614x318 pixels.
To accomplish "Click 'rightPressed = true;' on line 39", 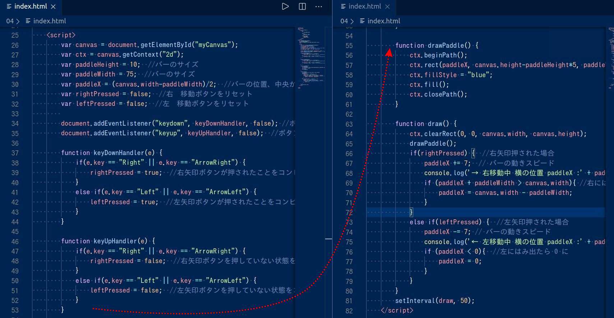I will 126,173.
